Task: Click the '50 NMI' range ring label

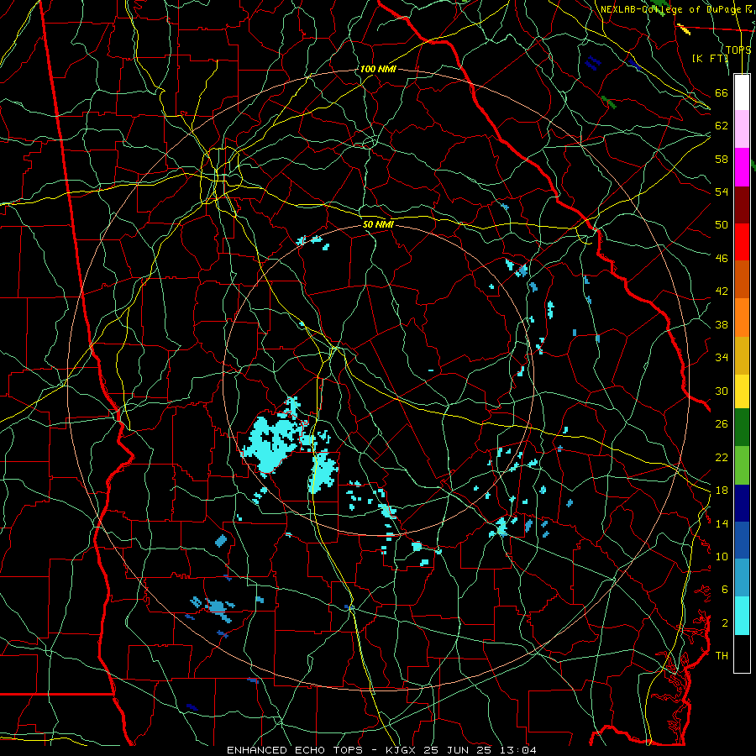Action: point(378,224)
